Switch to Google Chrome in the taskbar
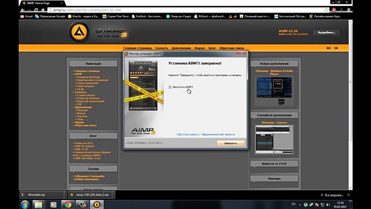This screenshot has width=371, height=209. [68, 204]
